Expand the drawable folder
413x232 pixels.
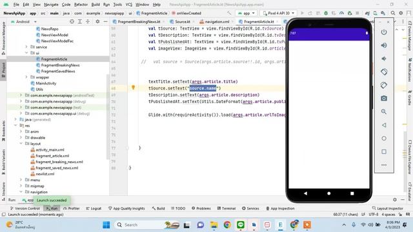[21, 137]
